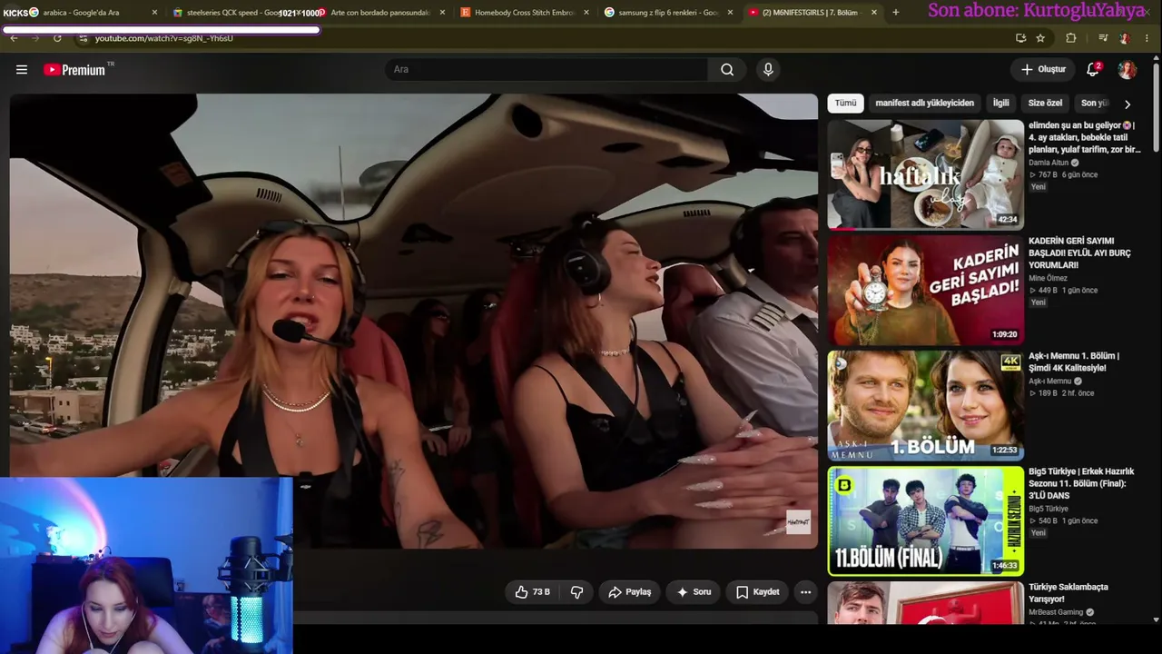Open the Kaderin Geri Sayımı Başladı thumbnail
The height and width of the screenshot is (654, 1162).
925,290
